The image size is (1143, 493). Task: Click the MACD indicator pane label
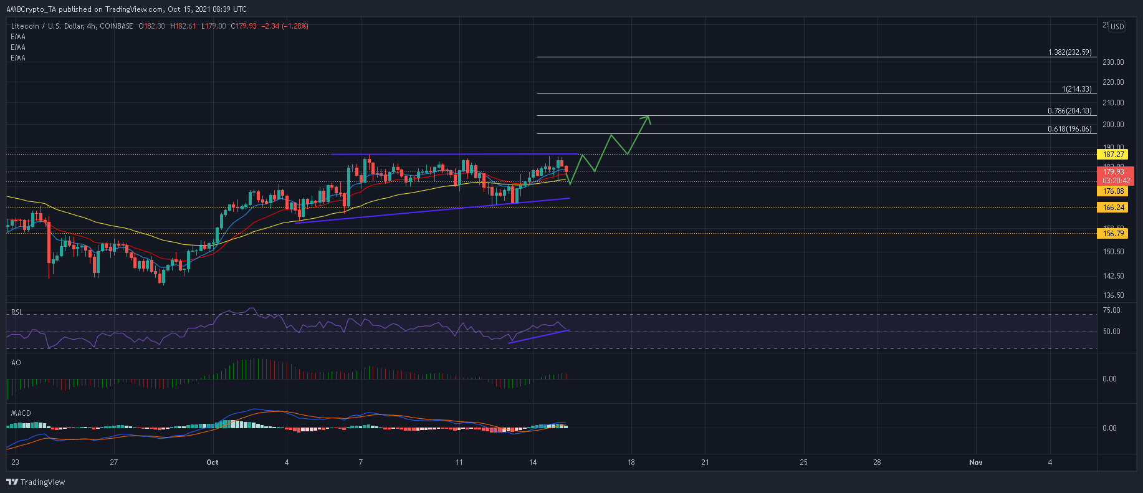pos(21,413)
